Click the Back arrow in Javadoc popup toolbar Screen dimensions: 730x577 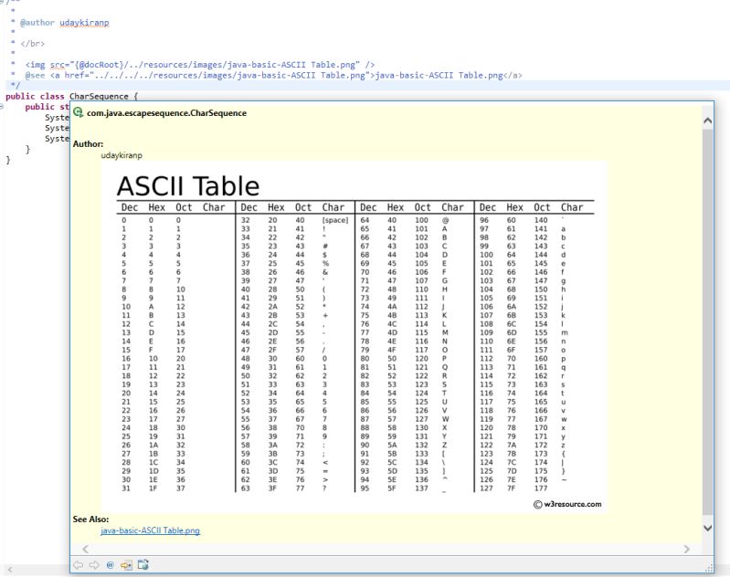pyautogui.click(x=79, y=565)
